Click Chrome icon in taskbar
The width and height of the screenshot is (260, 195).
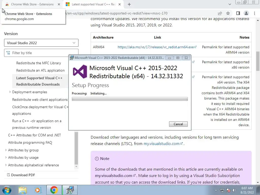click(54, 190)
